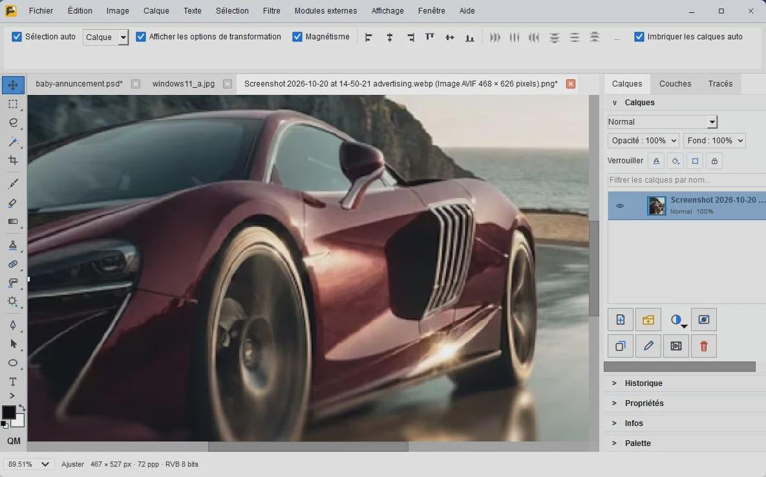Viewport: 766px width, 477px height.
Task: Select the bandage Healing tool
Action: pyautogui.click(x=13, y=264)
